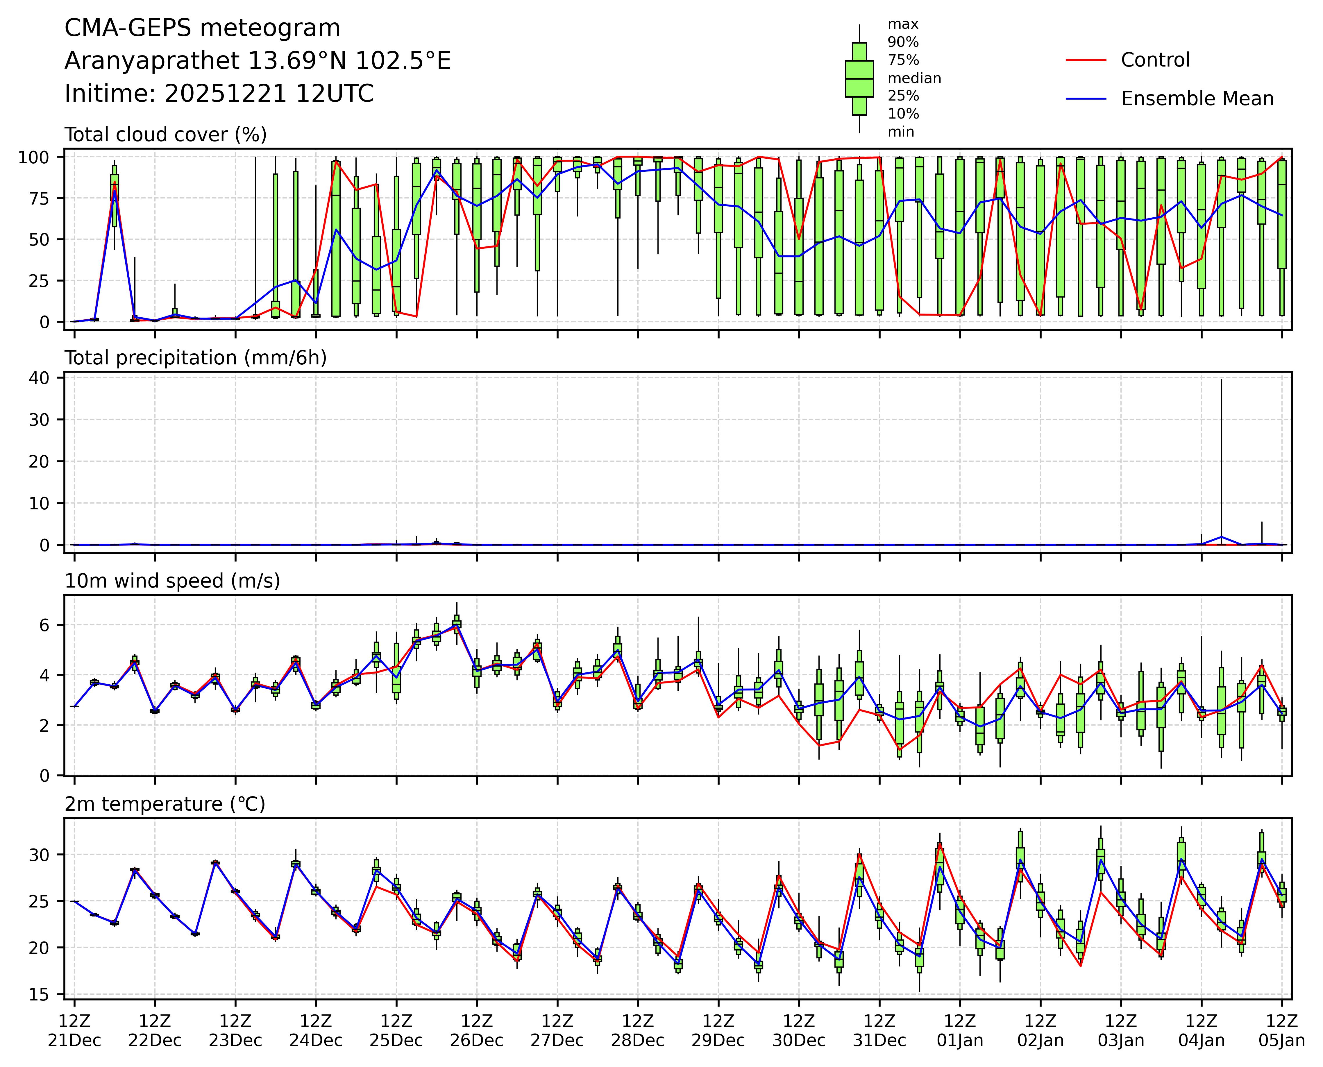Click the green box-plot legend icon
Image resolution: width=1323 pixels, height=1067 pixels.
click(x=859, y=79)
